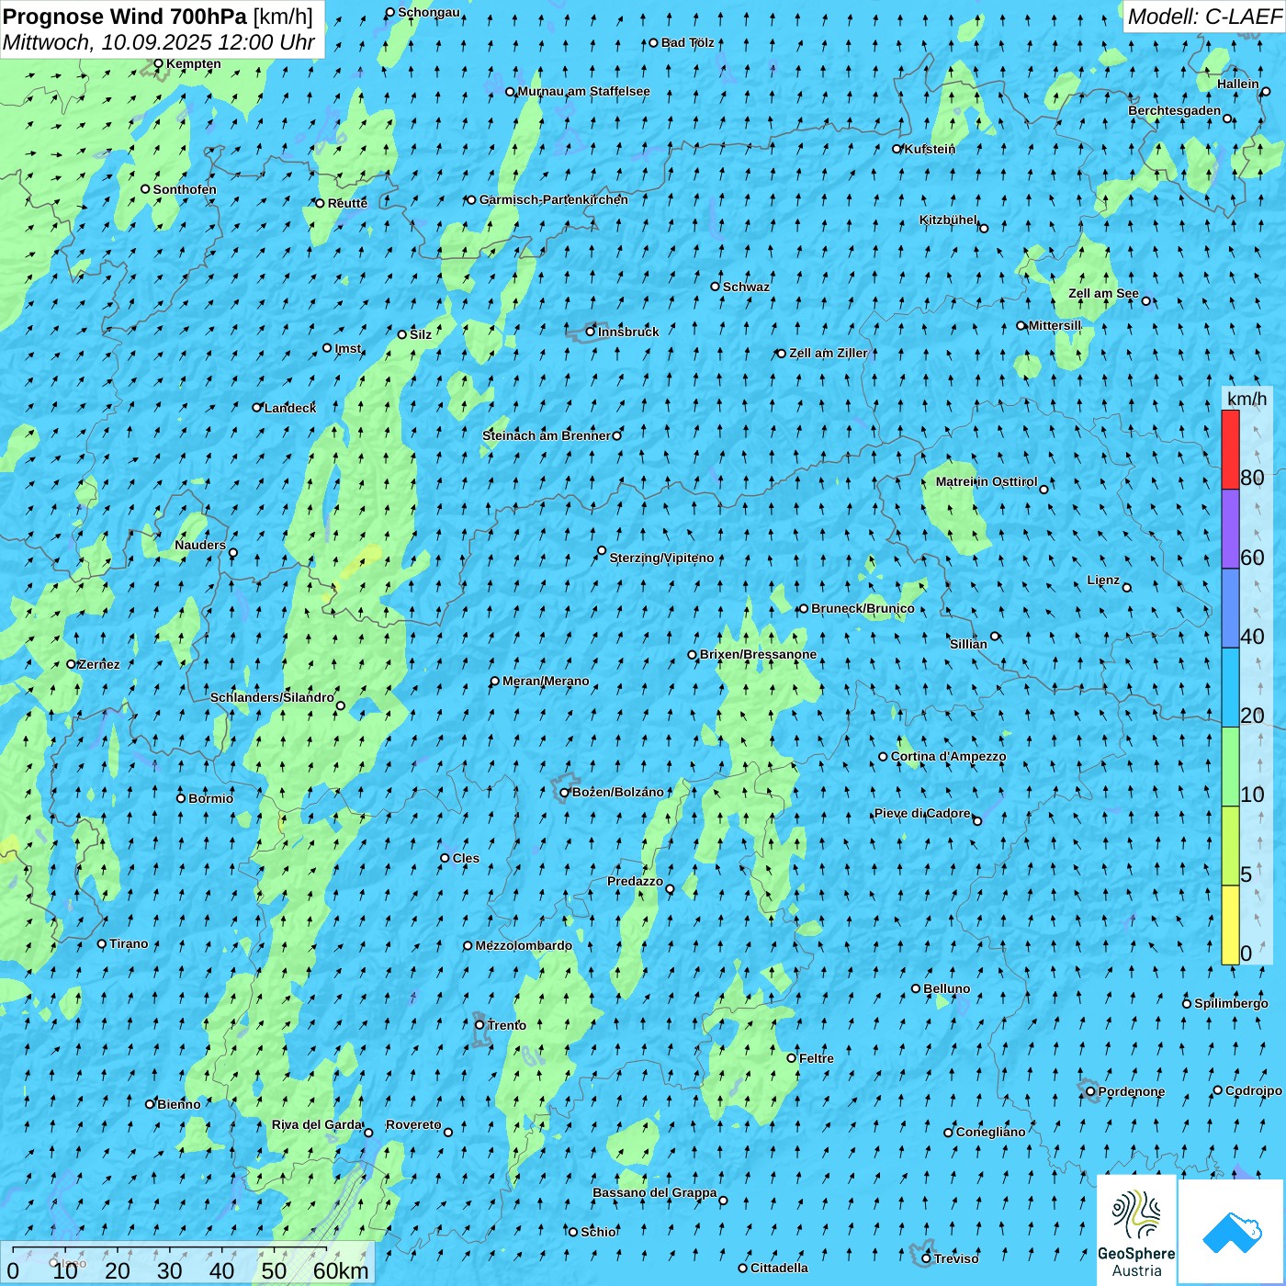Click the Steinach am Brenner label

coord(546,435)
